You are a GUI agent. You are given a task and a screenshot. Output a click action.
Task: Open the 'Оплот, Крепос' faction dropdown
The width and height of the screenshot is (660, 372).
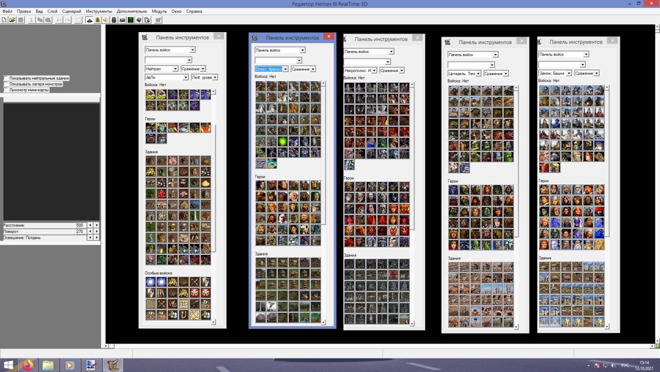tap(271, 69)
